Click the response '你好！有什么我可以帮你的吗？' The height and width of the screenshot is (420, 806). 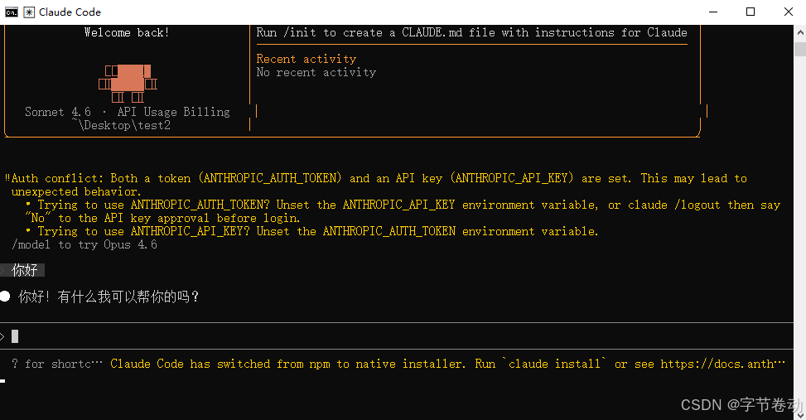click(x=109, y=297)
